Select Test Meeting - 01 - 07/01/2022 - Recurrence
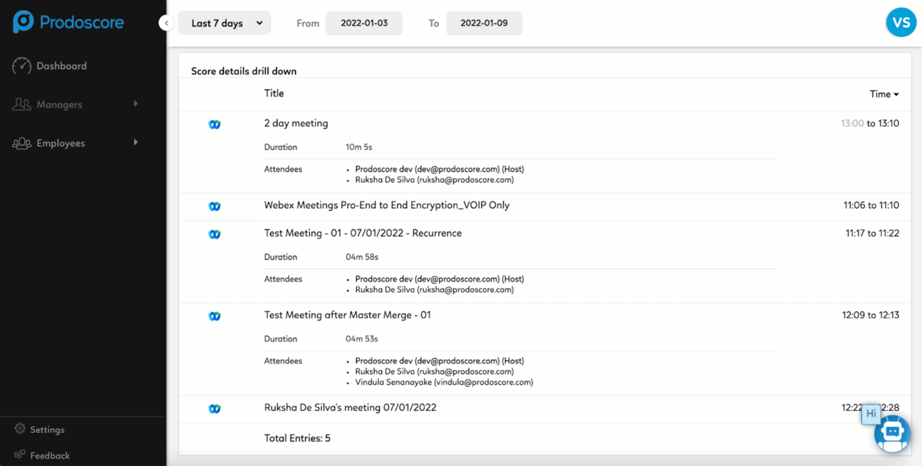The height and width of the screenshot is (466, 922). [x=363, y=233]
